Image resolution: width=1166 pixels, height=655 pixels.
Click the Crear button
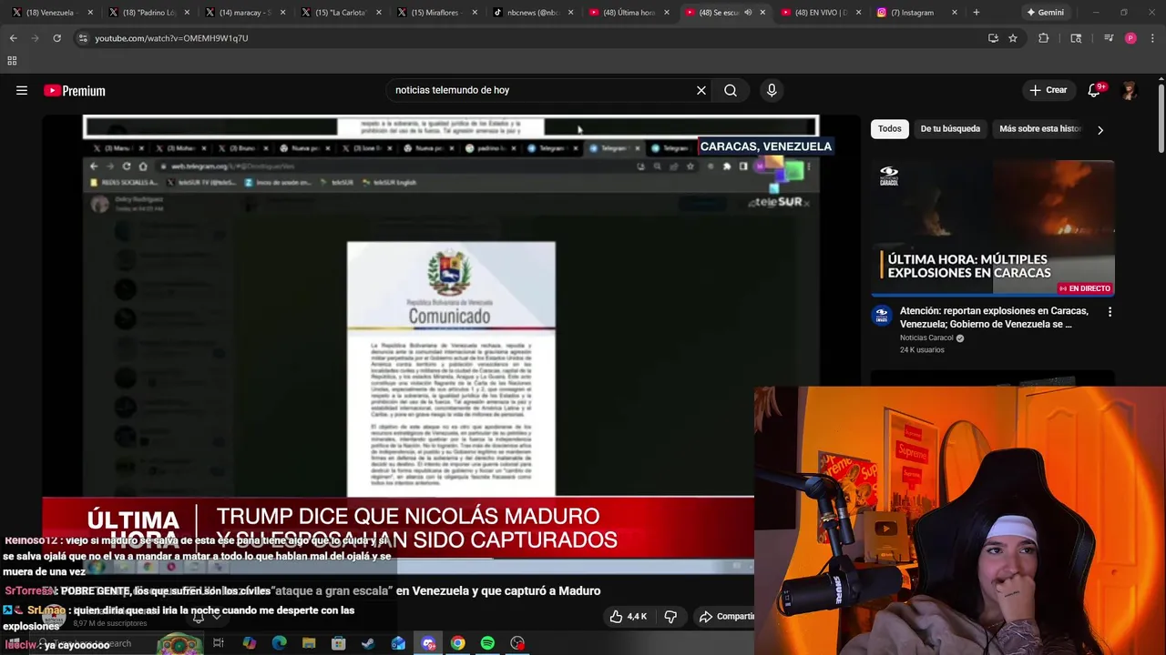(x=1048, y=90)
